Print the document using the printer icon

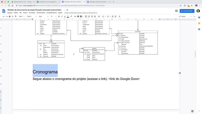point(10,16)
